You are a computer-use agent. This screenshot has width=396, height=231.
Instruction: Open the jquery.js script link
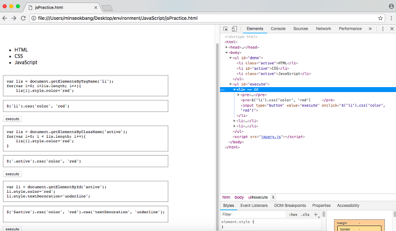[x=271, y=136]
